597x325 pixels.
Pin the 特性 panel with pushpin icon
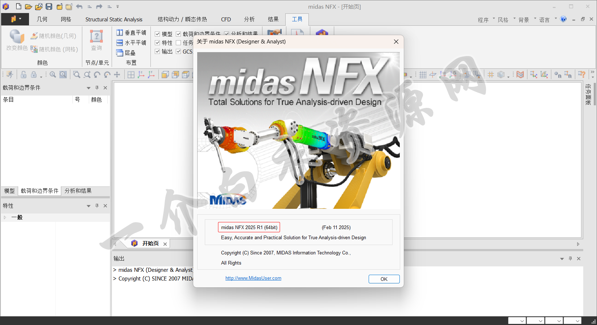97,206
